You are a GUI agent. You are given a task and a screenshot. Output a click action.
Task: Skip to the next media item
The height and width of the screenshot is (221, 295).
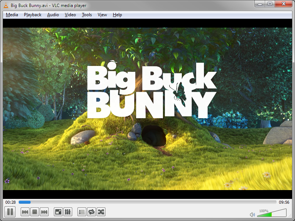click(44, 212)
